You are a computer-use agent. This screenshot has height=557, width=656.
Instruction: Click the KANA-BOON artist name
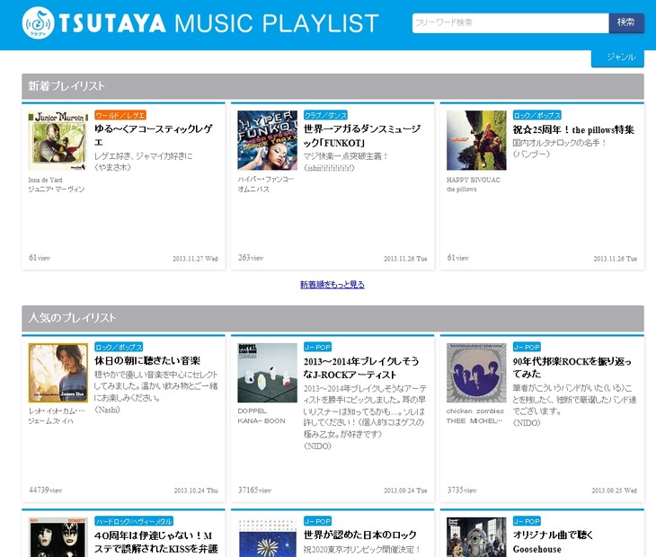pos(262,421)
